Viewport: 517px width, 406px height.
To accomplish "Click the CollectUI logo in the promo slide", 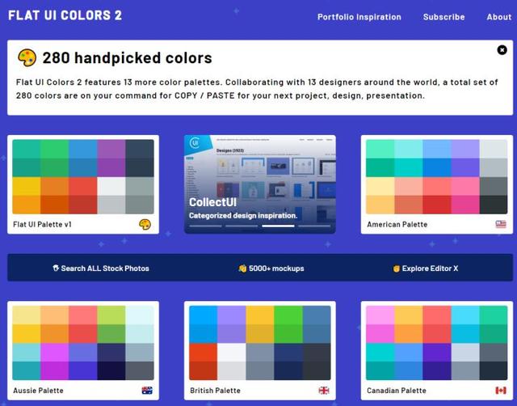I will coord(195,143).
